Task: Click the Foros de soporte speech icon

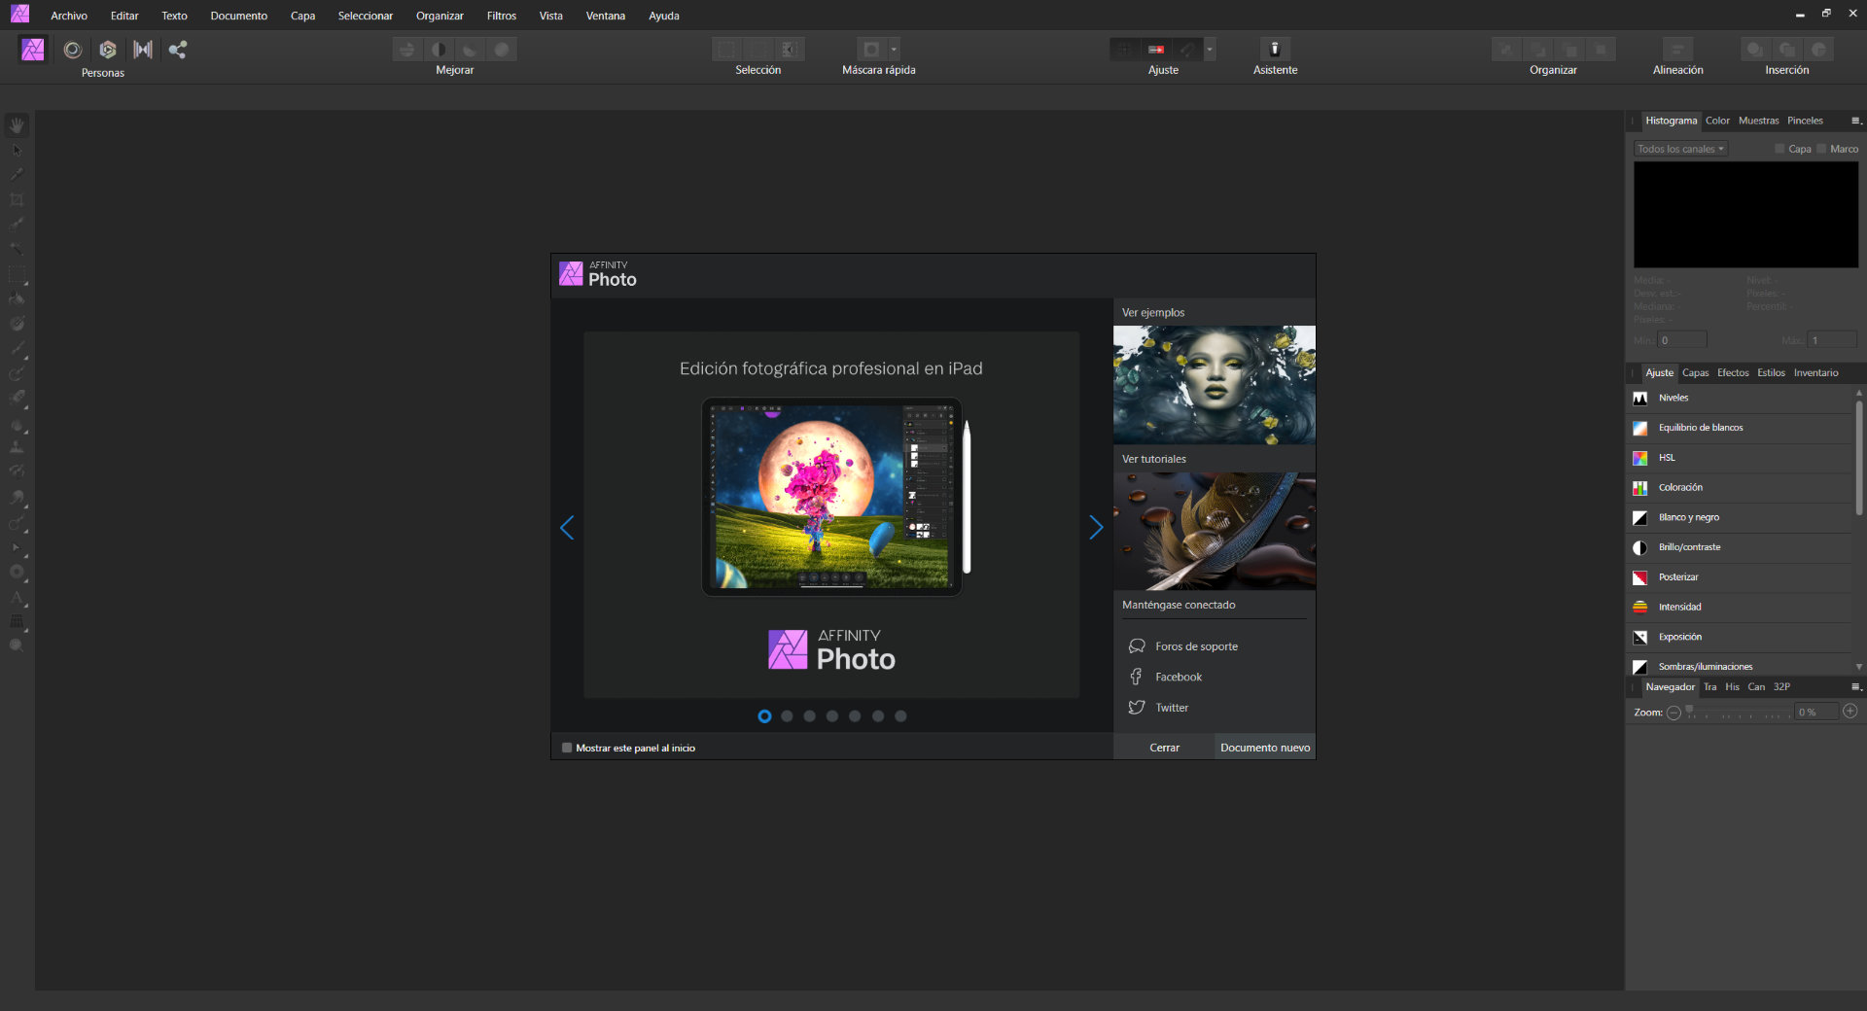Action: click(1136, 646)
